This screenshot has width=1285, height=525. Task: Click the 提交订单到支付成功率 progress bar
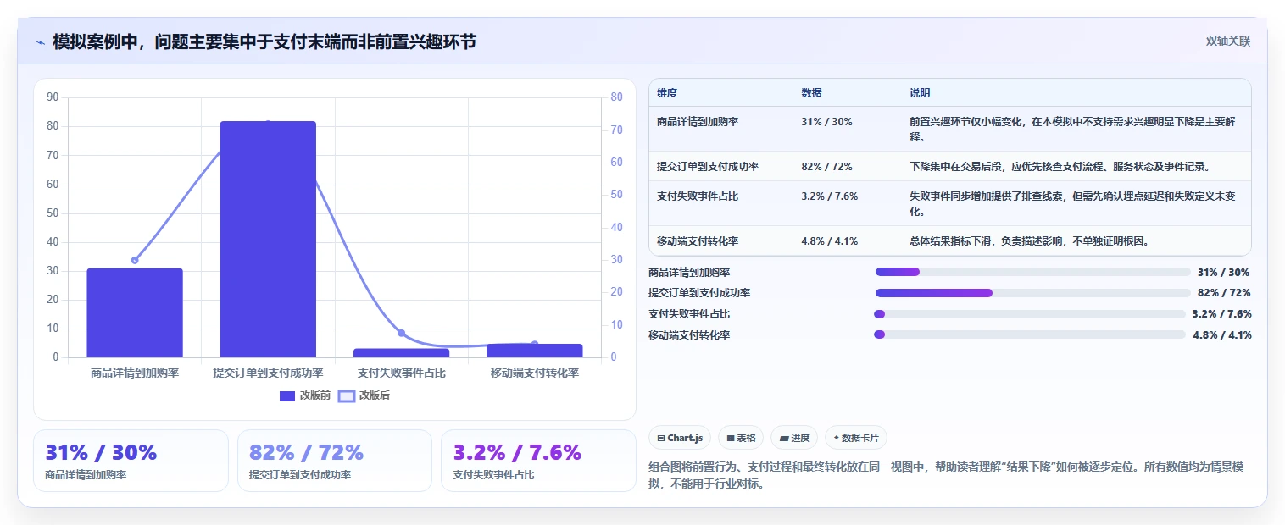1033,293
